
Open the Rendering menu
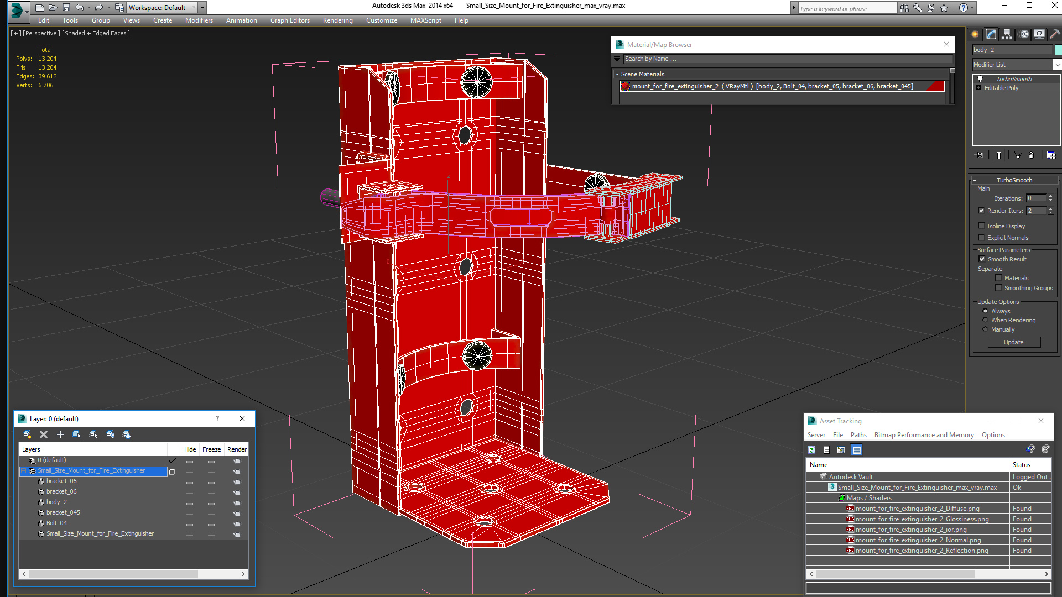337,20
